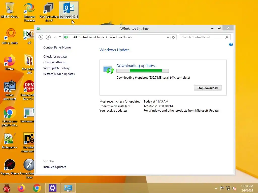Viewport: 258px width, 193px height.
Task: Open the blue Help icon
Action: (x=231, y=44)
